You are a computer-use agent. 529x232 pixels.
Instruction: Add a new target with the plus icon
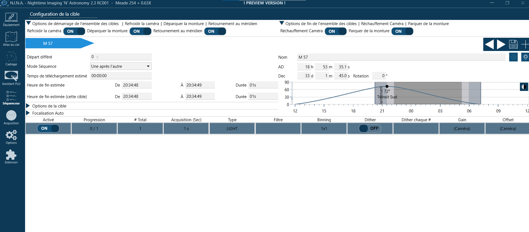coord(525,44)
